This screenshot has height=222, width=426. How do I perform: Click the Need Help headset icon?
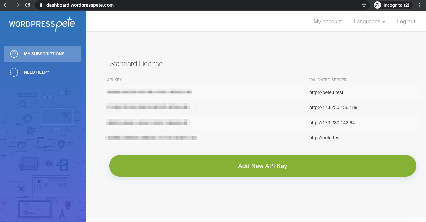tap(14, 72)
